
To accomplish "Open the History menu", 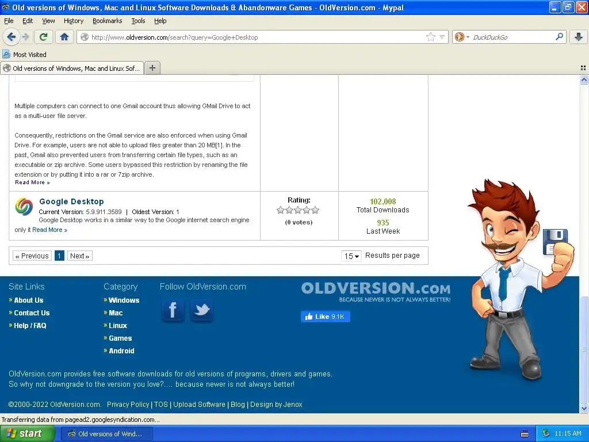I will 73,21.
